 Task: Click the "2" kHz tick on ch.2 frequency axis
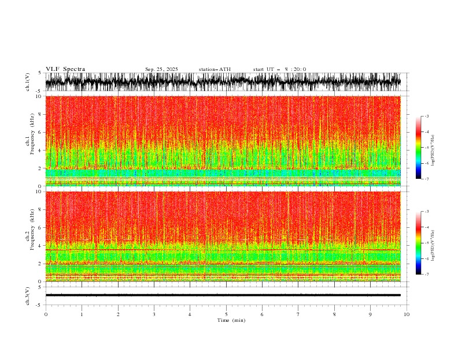point(40,264)
